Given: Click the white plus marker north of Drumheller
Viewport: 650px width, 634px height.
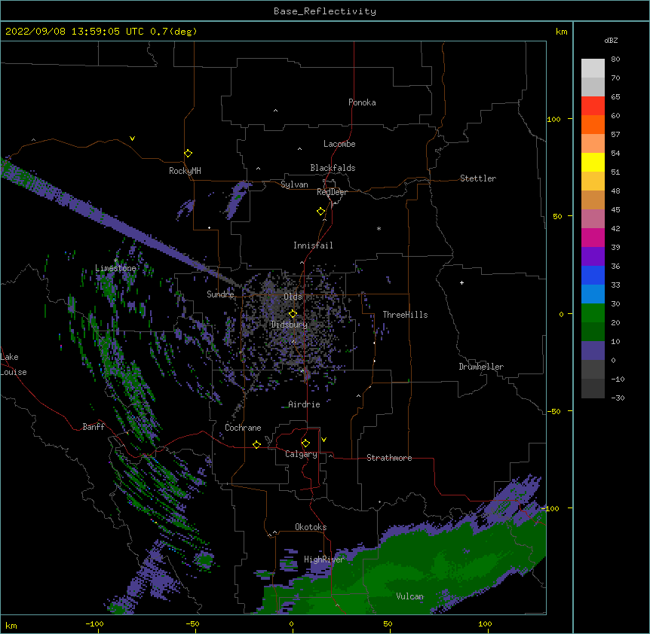Looking at the screenshot, I should (461, 282).
